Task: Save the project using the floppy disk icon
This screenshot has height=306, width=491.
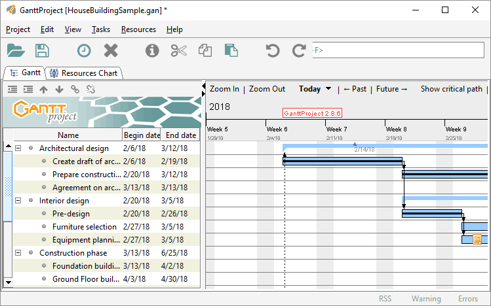Action: (42, 50)
